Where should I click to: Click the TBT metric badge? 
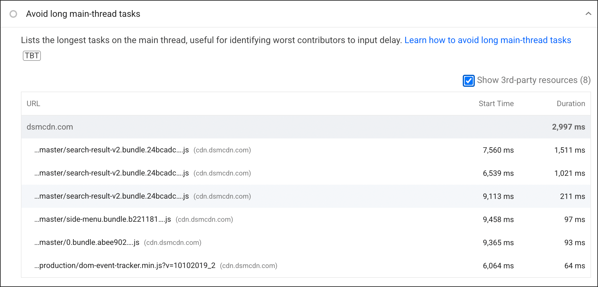coord(32,56)
